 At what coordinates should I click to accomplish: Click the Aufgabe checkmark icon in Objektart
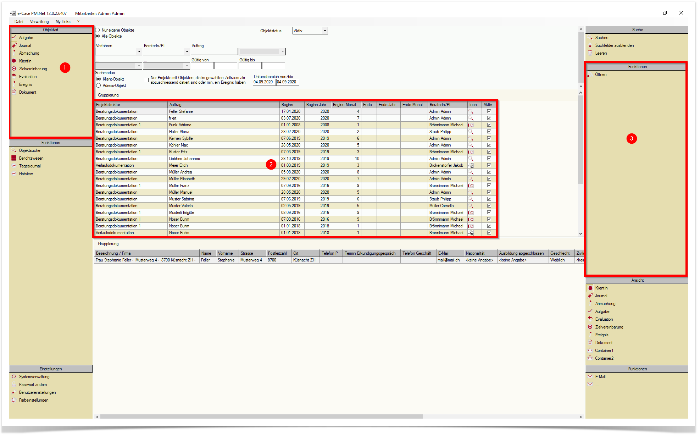coord(14,37)
